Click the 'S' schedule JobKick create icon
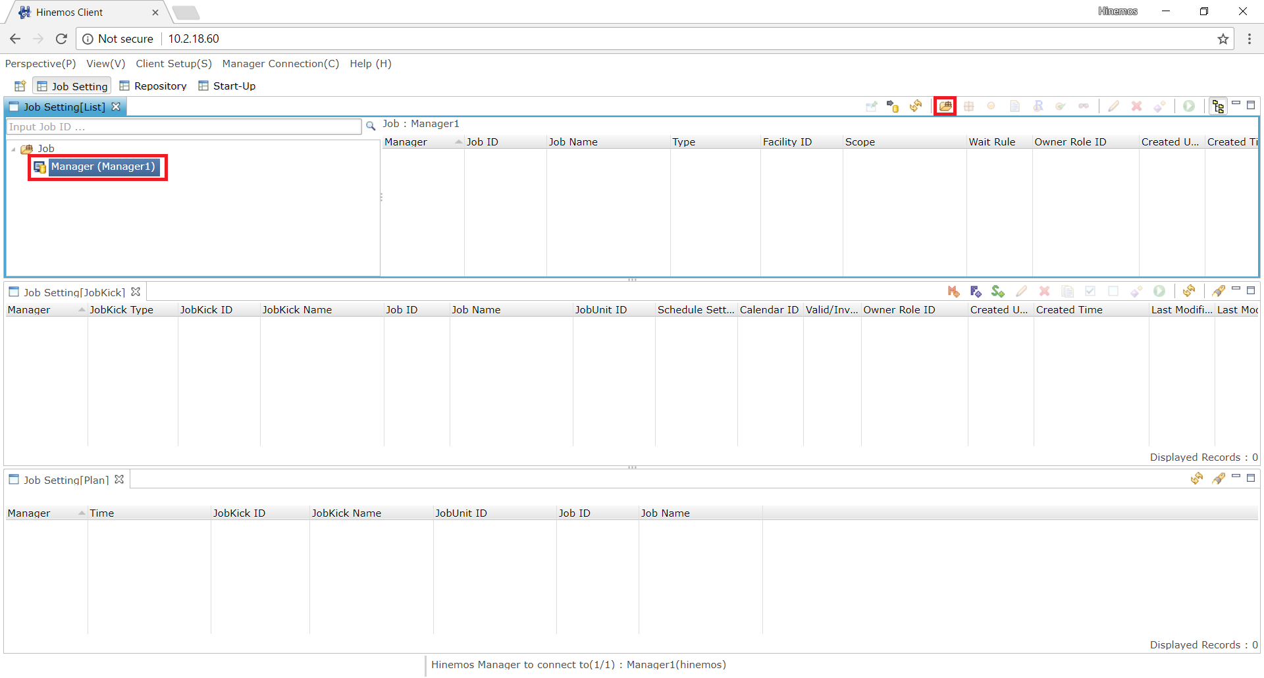Screen dimensions: 1264x678 [998, 291]
